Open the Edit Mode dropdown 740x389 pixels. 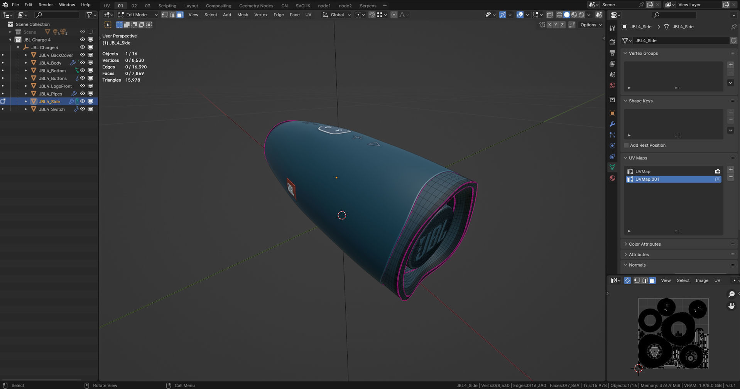[x=138, y=15]
